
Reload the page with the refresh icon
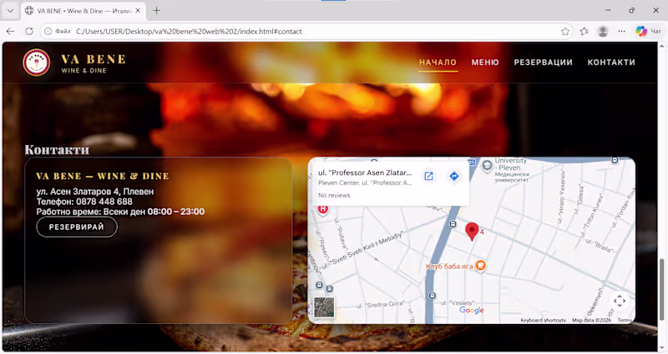click(x=29, y=31)
